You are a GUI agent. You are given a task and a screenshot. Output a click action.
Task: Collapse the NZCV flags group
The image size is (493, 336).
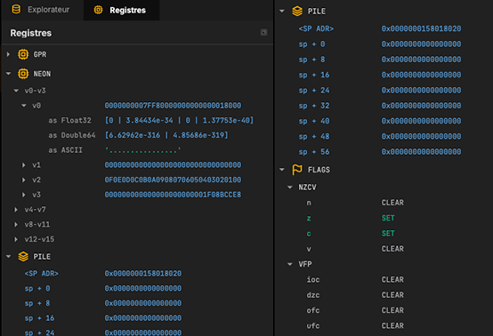(x=290, y=188)
